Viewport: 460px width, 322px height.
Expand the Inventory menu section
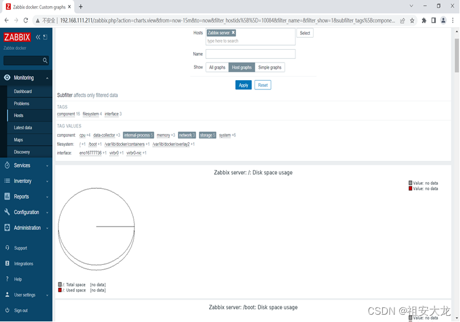point(47,181)
